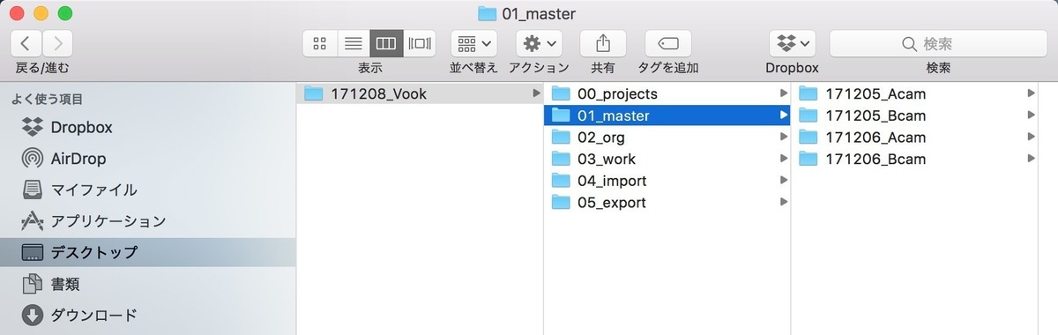
Task: Close the Finder window with red button
Action: coord(17,14)
